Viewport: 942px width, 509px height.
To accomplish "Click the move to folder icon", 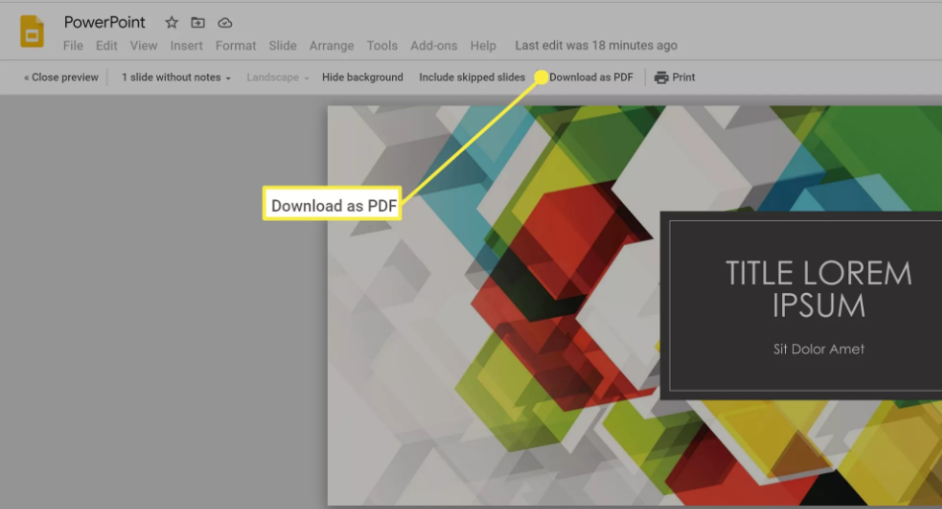I will [197, 23].
